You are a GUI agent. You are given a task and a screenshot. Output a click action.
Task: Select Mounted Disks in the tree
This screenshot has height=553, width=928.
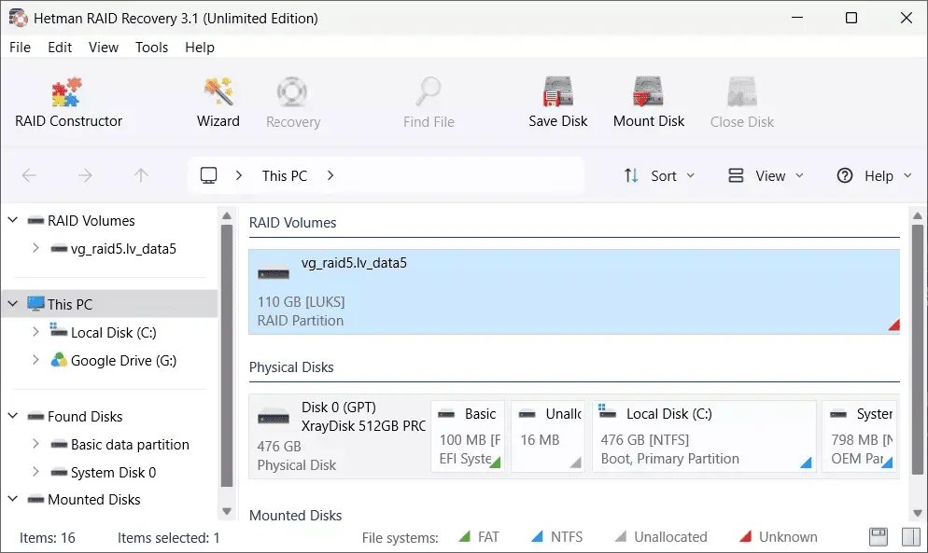click(x=93, y=499)
